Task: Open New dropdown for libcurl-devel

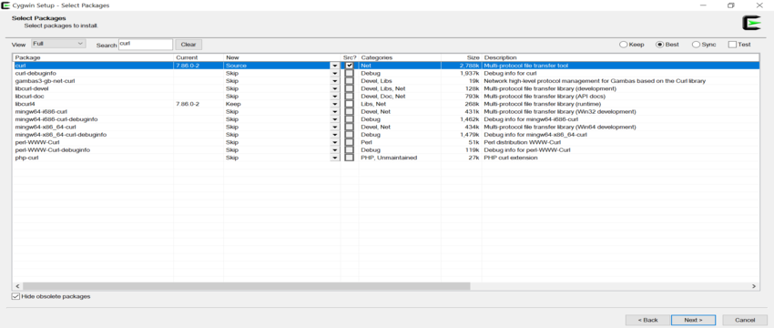Action: tap(335, 88)
